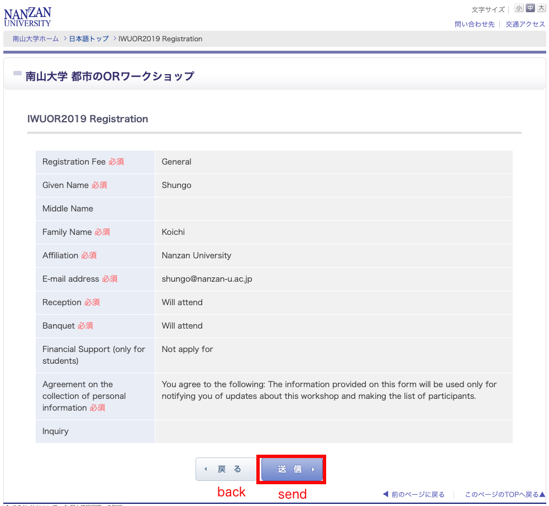Click the 文字サイズ label
This screenshot has height=506, width=549.
coord(488,10)
